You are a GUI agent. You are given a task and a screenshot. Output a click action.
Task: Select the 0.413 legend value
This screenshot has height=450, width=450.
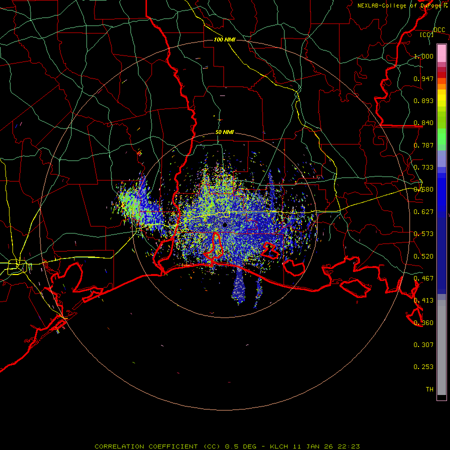click(x=423, y=300)
